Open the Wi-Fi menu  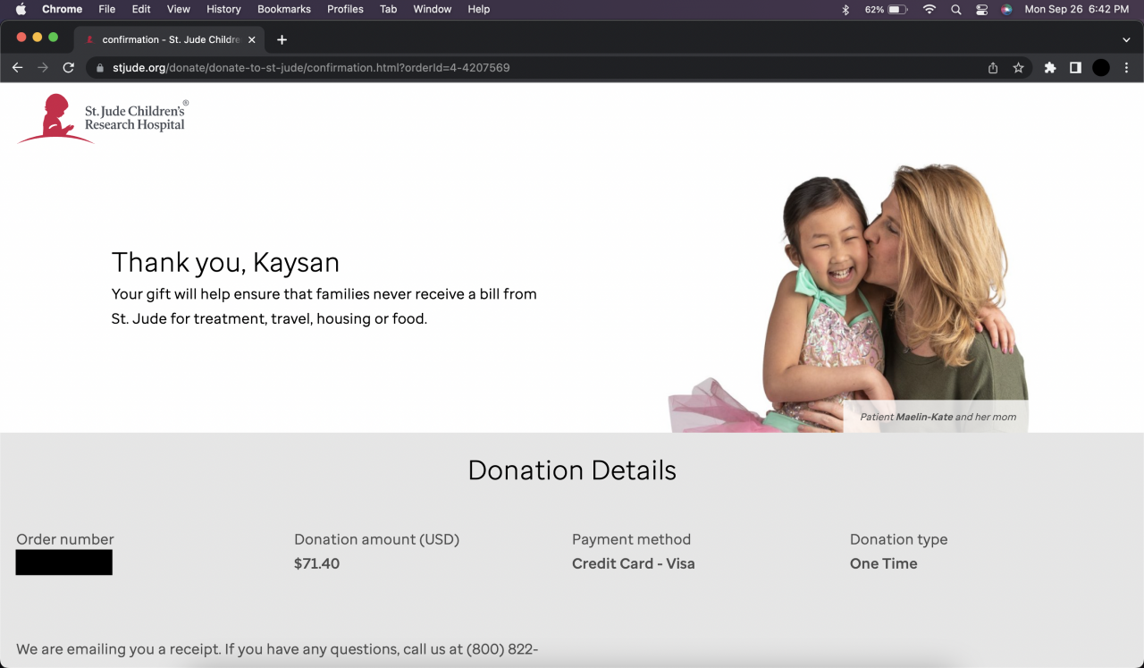tap(929, 9)
